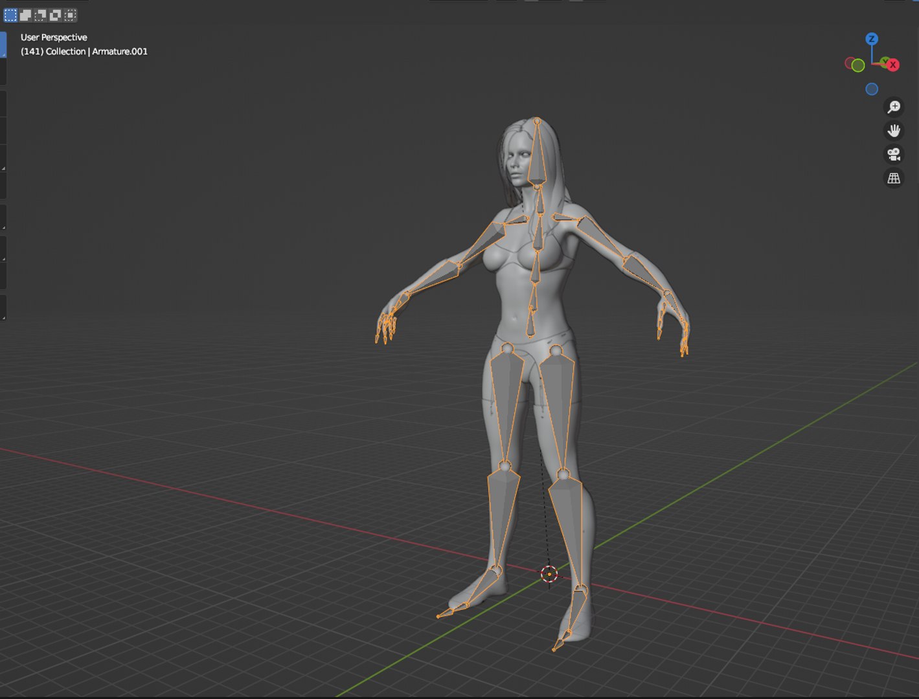This screenshot has height=699, width=919.
Task: Choose the Extend Selection mode icon
Action: pos(25,14)
